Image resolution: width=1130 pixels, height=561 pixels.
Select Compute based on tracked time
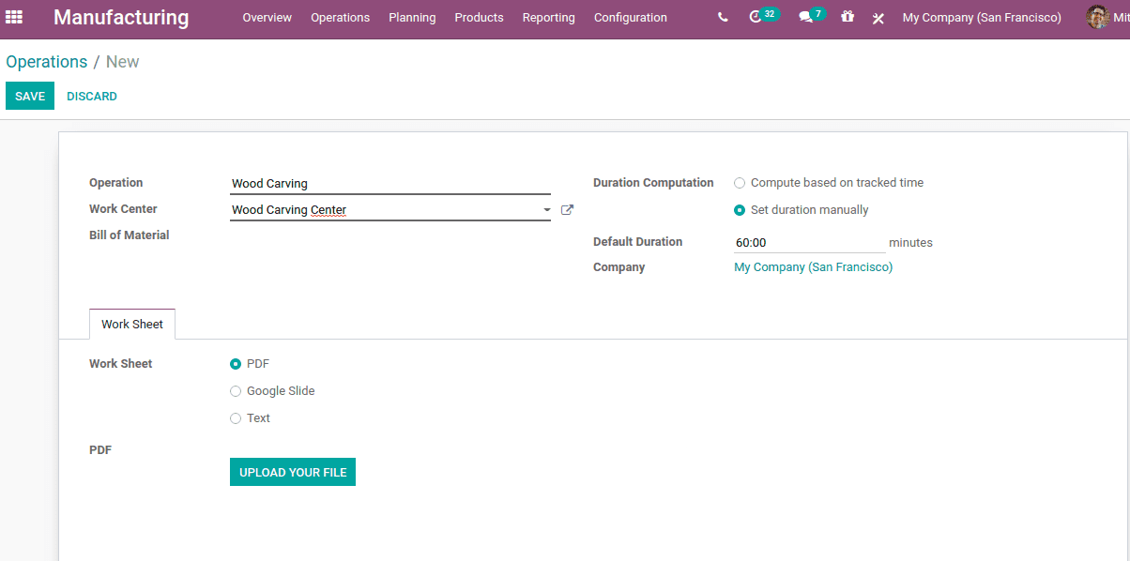[740, 183]
